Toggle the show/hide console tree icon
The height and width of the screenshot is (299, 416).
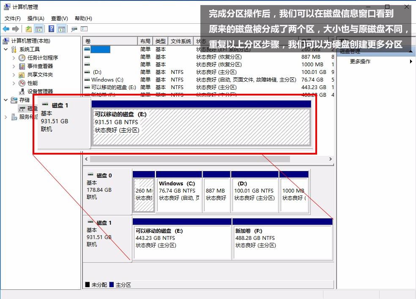coord(38,29)
